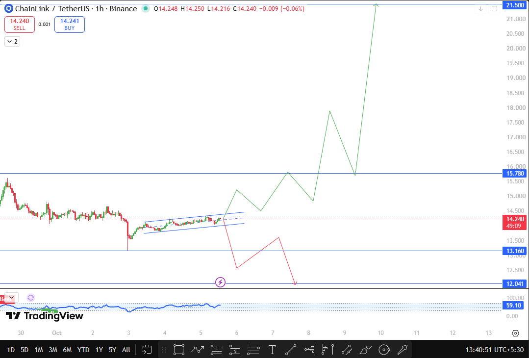Image resolution: width=529 pixels, height=358 pixels.
Task: Select the All time range
Action: pyautogui.click(x=126, y=350)
